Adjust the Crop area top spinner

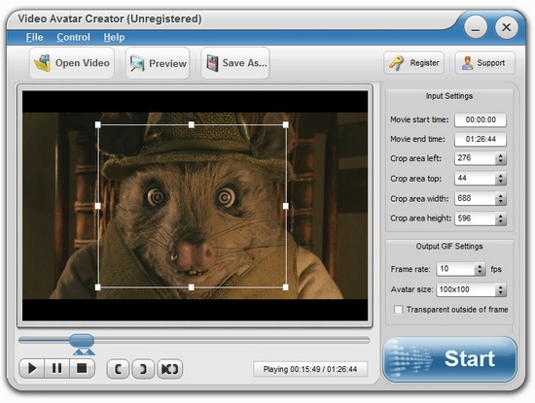501,179
